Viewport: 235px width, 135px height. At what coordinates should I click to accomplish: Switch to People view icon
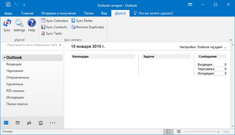[29, 123]
